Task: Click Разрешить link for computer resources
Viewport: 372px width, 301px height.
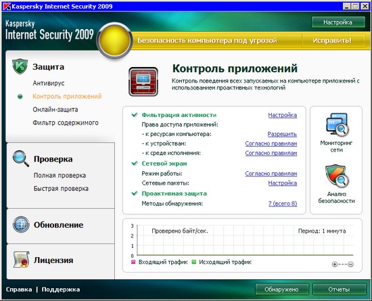Action: (282, 134)
